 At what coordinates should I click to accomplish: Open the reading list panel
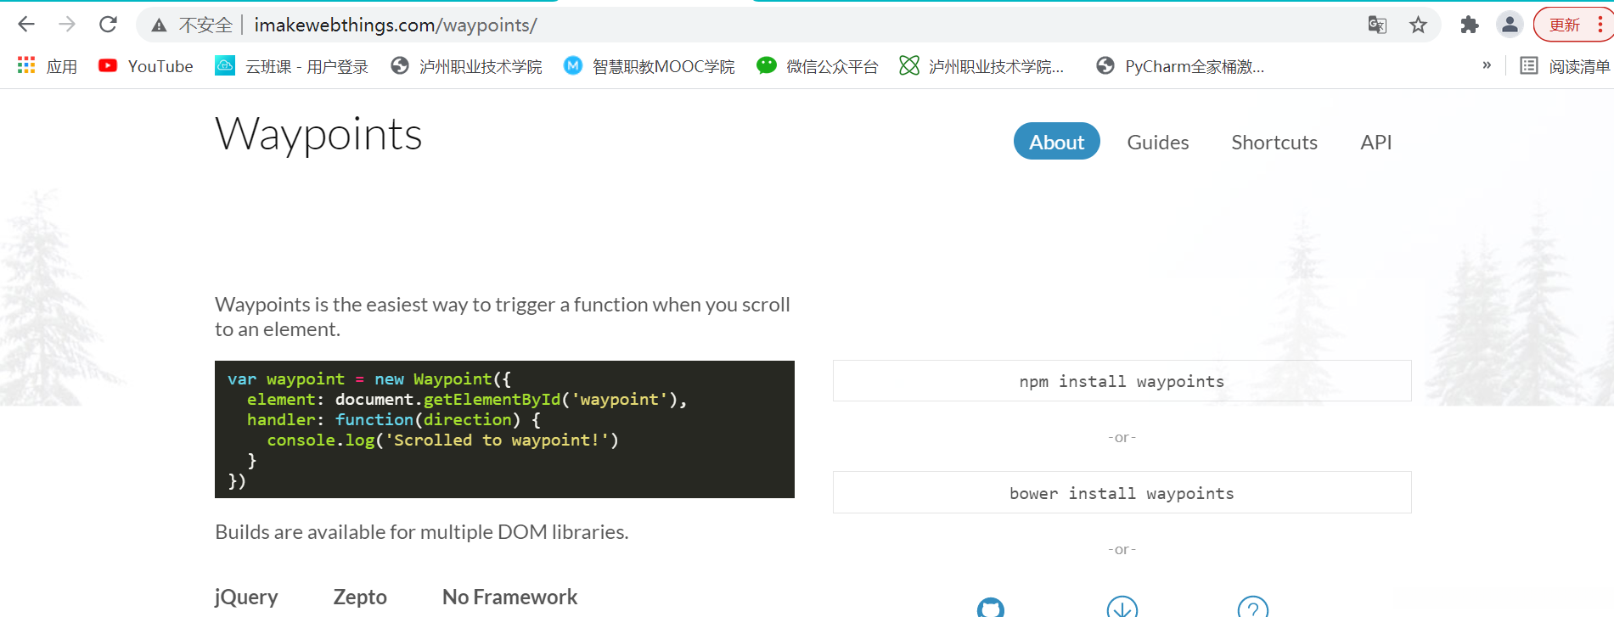[1565, 66]
